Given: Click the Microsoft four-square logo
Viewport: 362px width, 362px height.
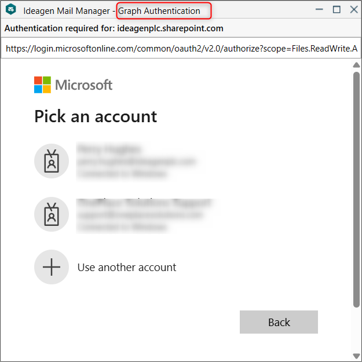Looking at the screenshot, I should (42, 85).
